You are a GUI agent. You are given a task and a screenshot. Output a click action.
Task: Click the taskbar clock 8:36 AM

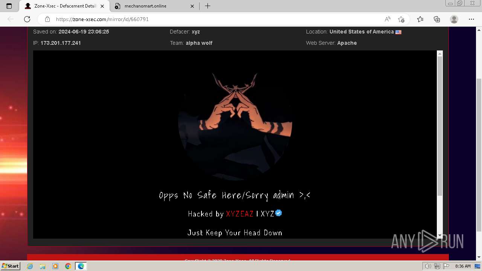tap(463, 266)
